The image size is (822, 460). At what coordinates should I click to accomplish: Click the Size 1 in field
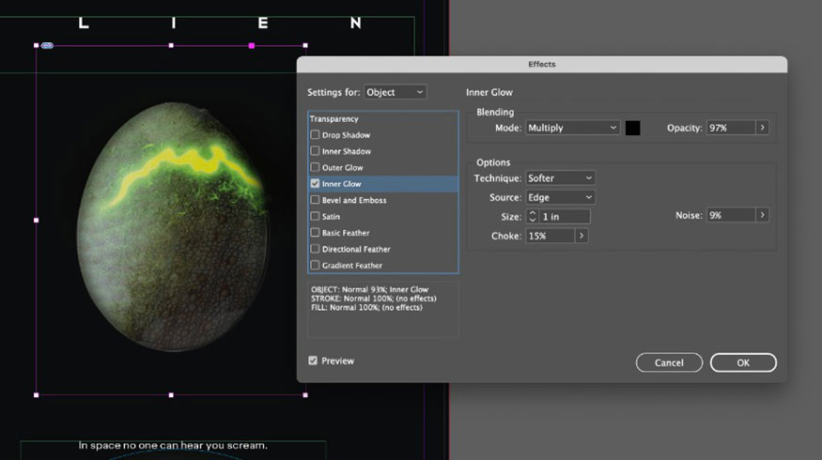pyautogui.click(x=565, y=216)
